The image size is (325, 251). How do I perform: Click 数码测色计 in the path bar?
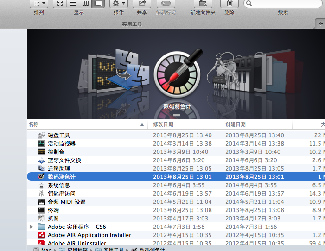click(x=153, y=249)
